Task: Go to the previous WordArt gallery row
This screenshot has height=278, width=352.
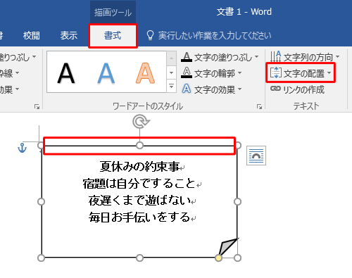Action: (172, 58)
